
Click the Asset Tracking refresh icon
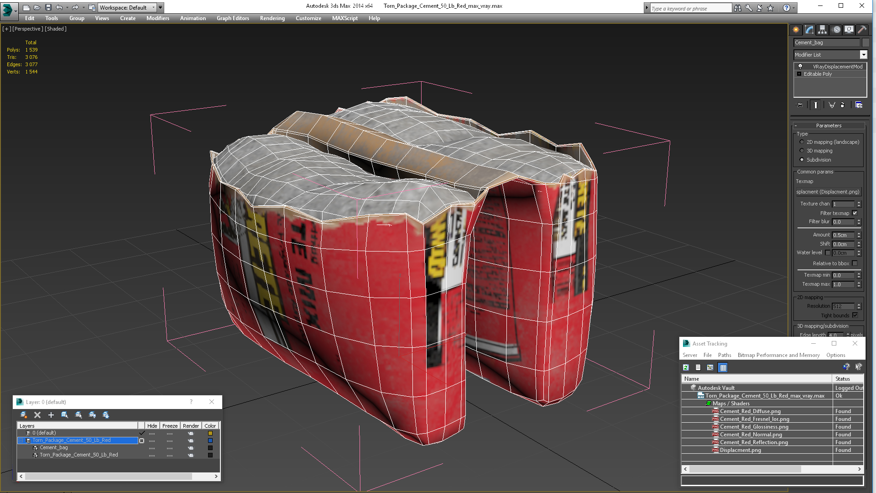point(686,367)
